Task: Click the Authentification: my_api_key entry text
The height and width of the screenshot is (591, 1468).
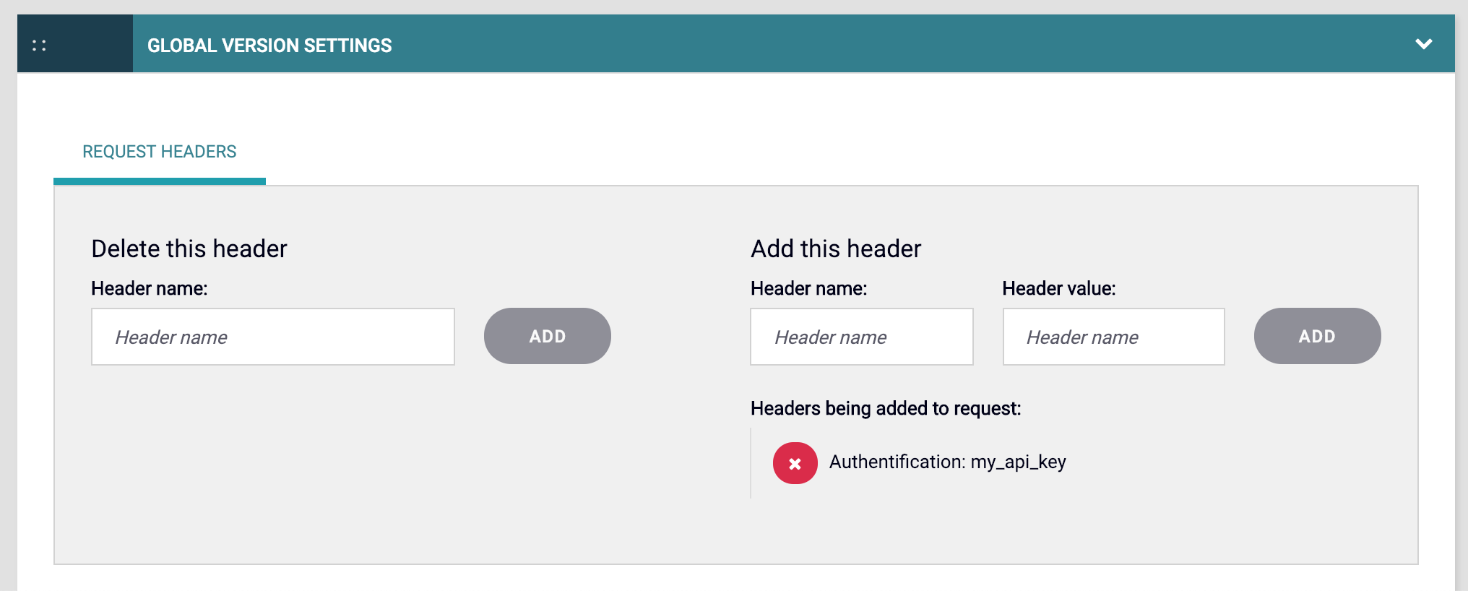Action: [947, 462]
